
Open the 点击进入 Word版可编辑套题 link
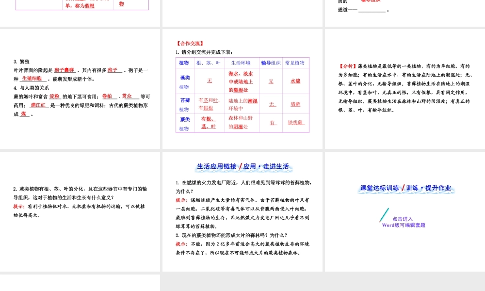pos(404,222)
